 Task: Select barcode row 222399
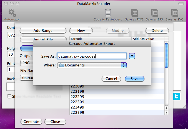click(x=117, y=102)
